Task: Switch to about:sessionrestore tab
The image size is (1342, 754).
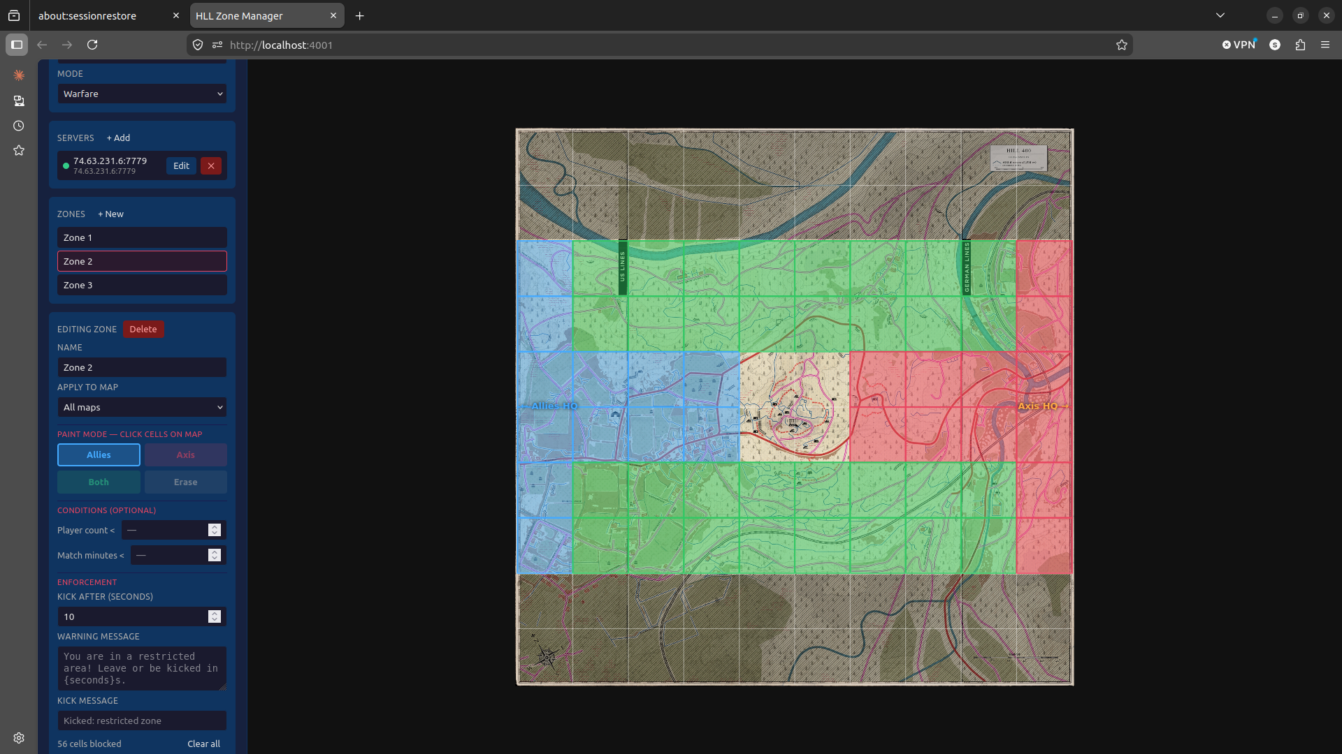Action: tap(87, 15)
